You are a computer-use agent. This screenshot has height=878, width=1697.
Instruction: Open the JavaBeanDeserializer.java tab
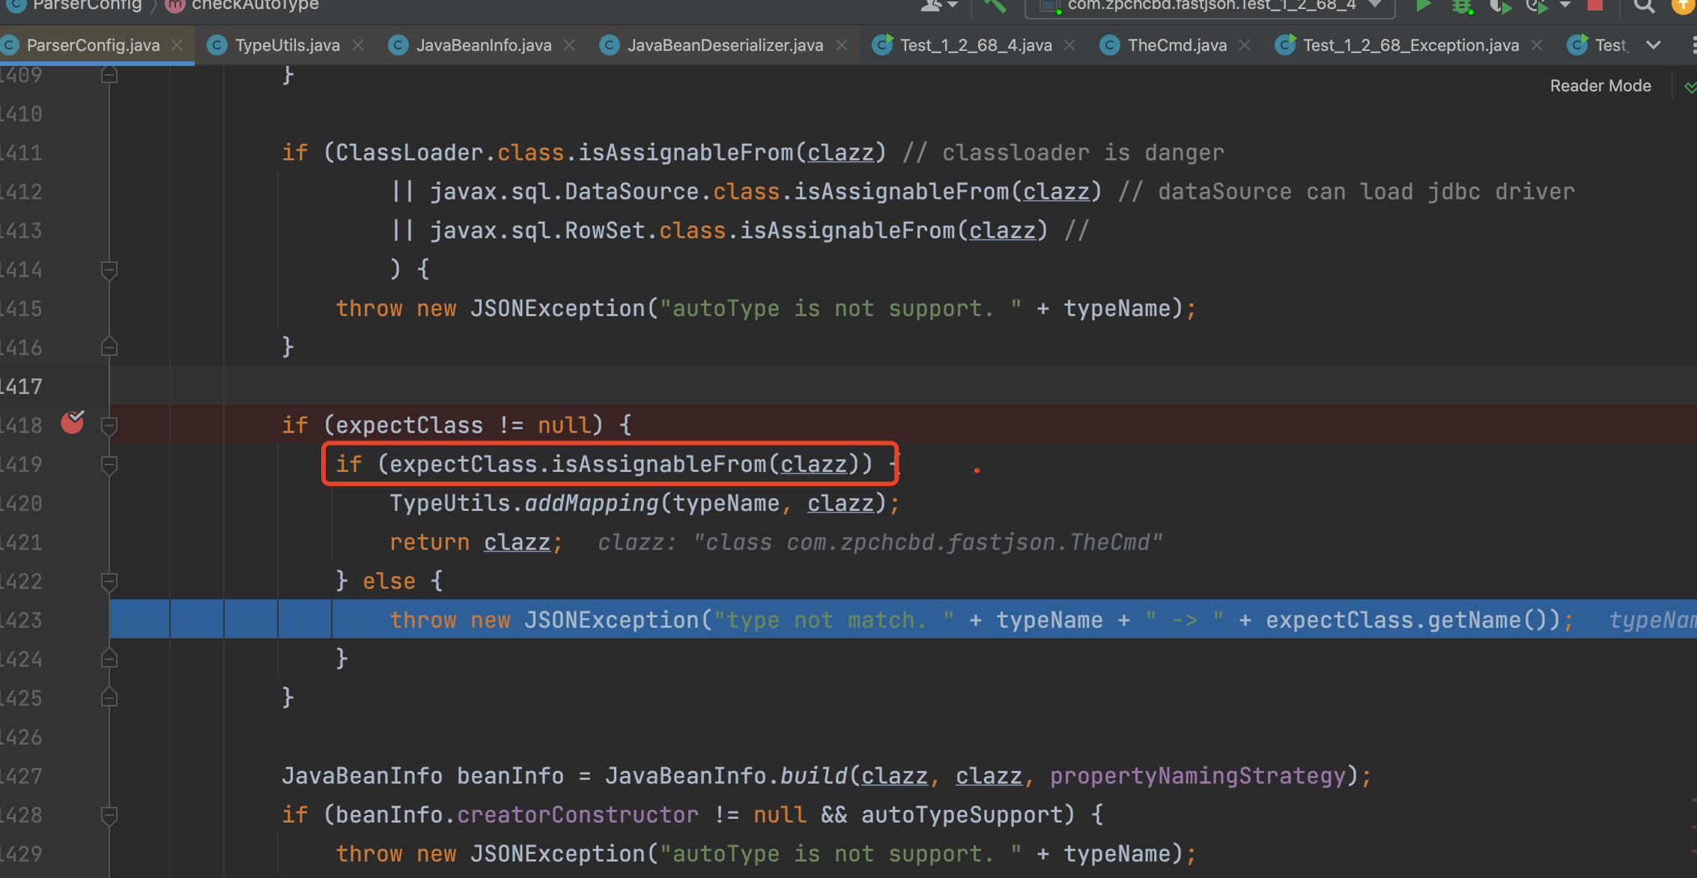(724, 46)
